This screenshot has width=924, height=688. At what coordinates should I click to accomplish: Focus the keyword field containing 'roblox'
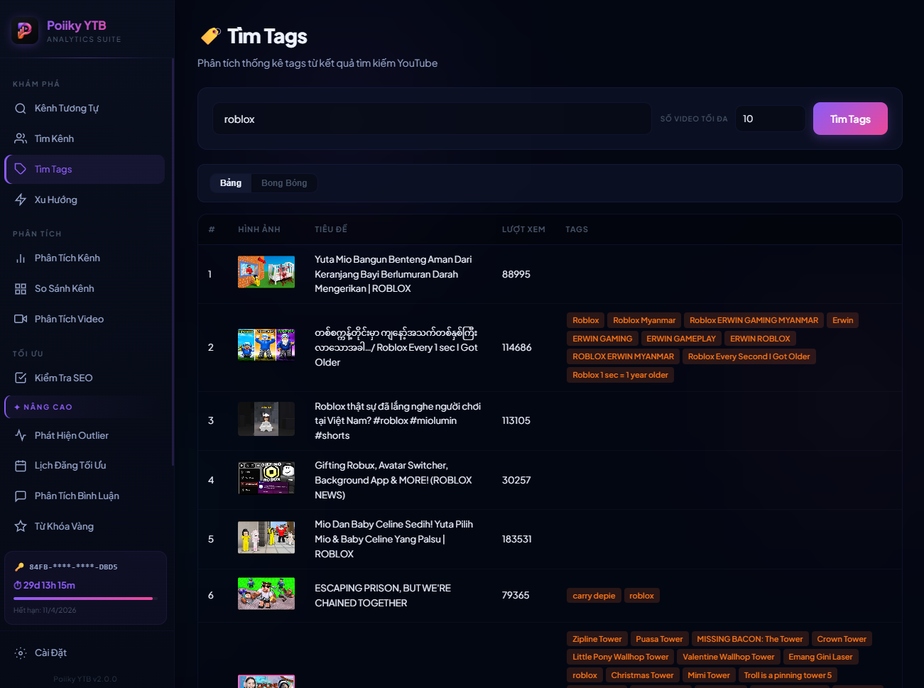(432, 119)
